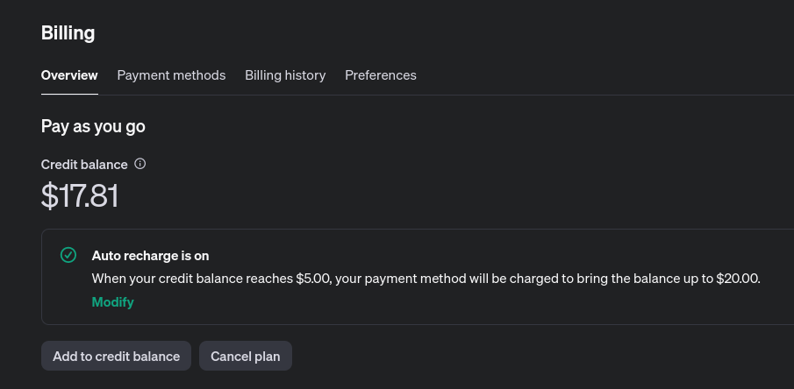The width and height of the screenshot is (794, 389).
Task: Click the Cancel plan button
Action: (246, 356)
